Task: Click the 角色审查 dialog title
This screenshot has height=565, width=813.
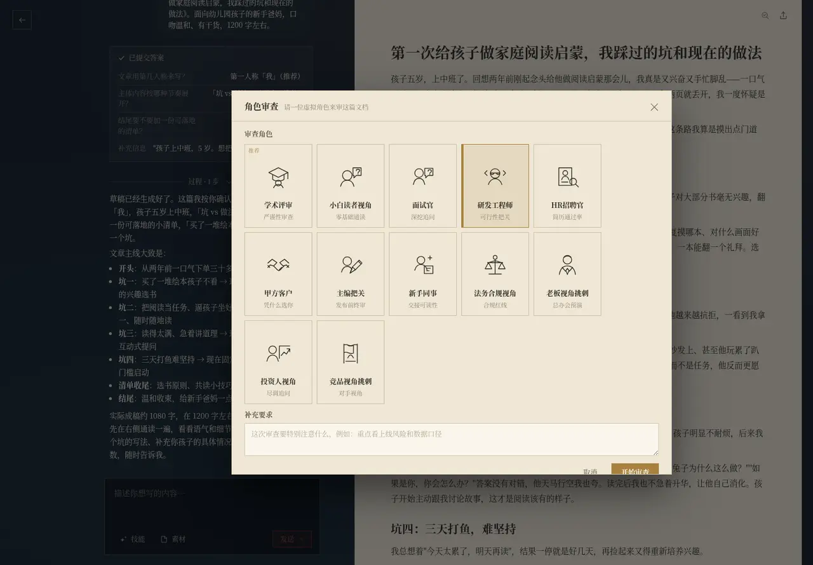Action: tap(262, 107)
